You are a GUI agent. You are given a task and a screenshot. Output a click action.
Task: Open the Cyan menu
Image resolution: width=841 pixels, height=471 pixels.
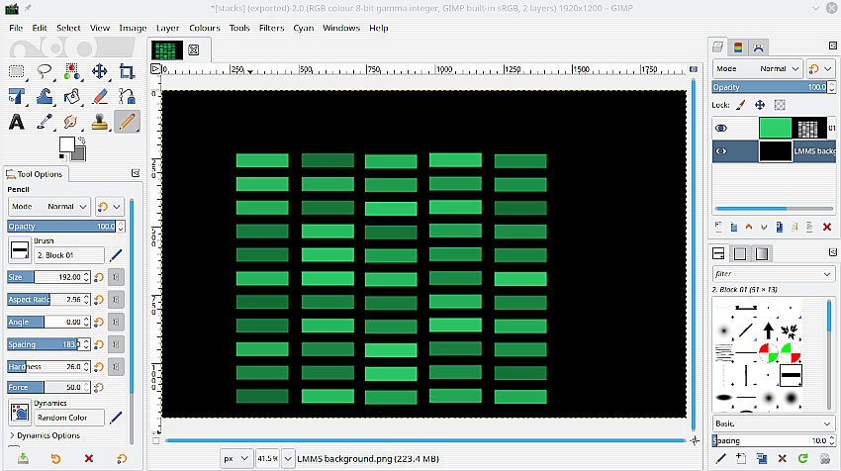(x=303, y=28)
